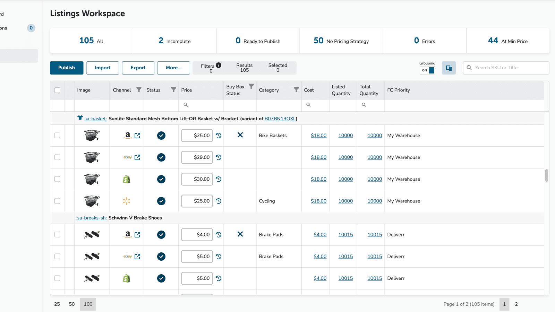Click the eBay channel icon for Schwinn Brake Shoes
The width and height of the screenshot is (555, 312).
pos(127,257)
